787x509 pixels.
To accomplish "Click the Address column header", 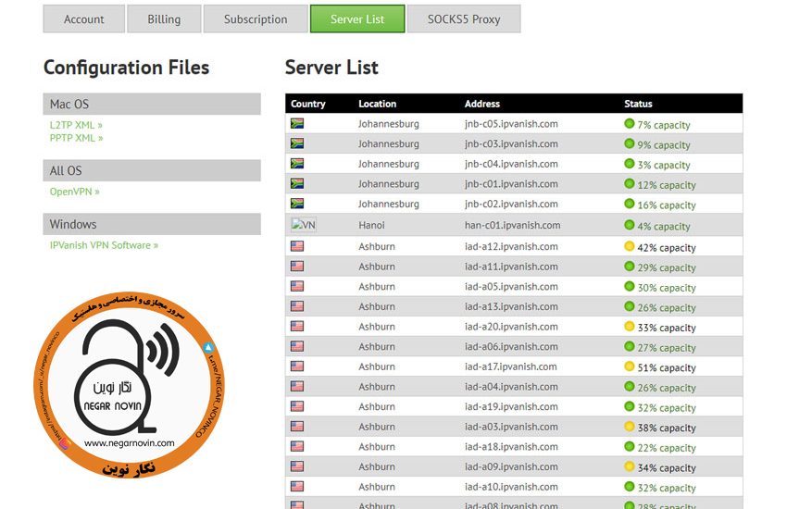I will 482,104.
